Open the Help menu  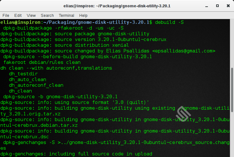pos(83,15)
